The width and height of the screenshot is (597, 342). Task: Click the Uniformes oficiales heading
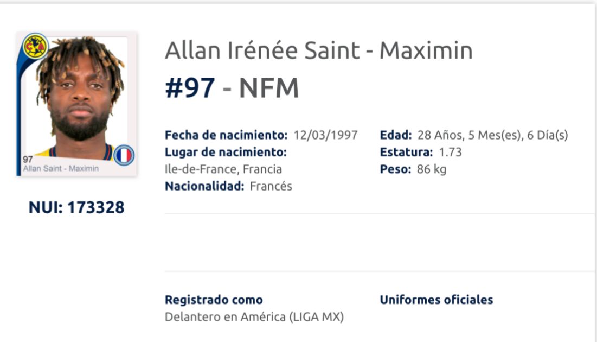click(436, 300)
